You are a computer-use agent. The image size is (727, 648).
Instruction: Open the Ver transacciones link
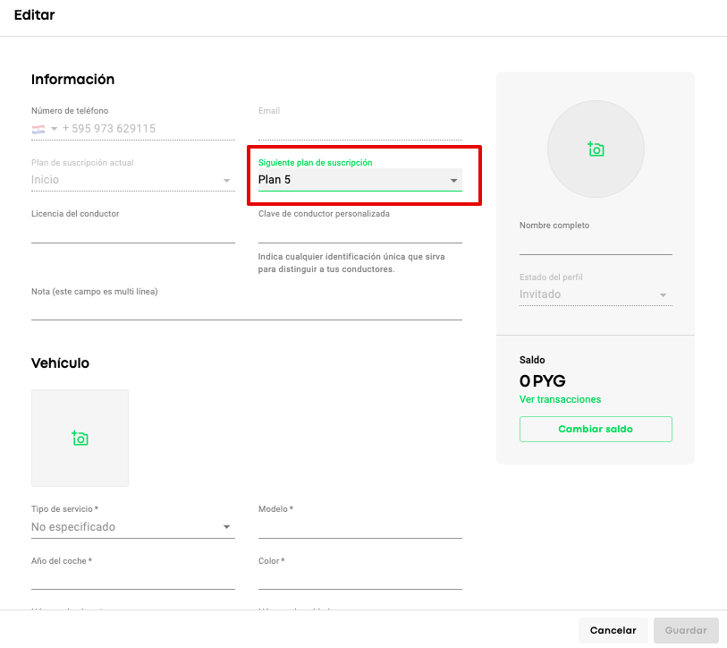(x=561, y=399)
